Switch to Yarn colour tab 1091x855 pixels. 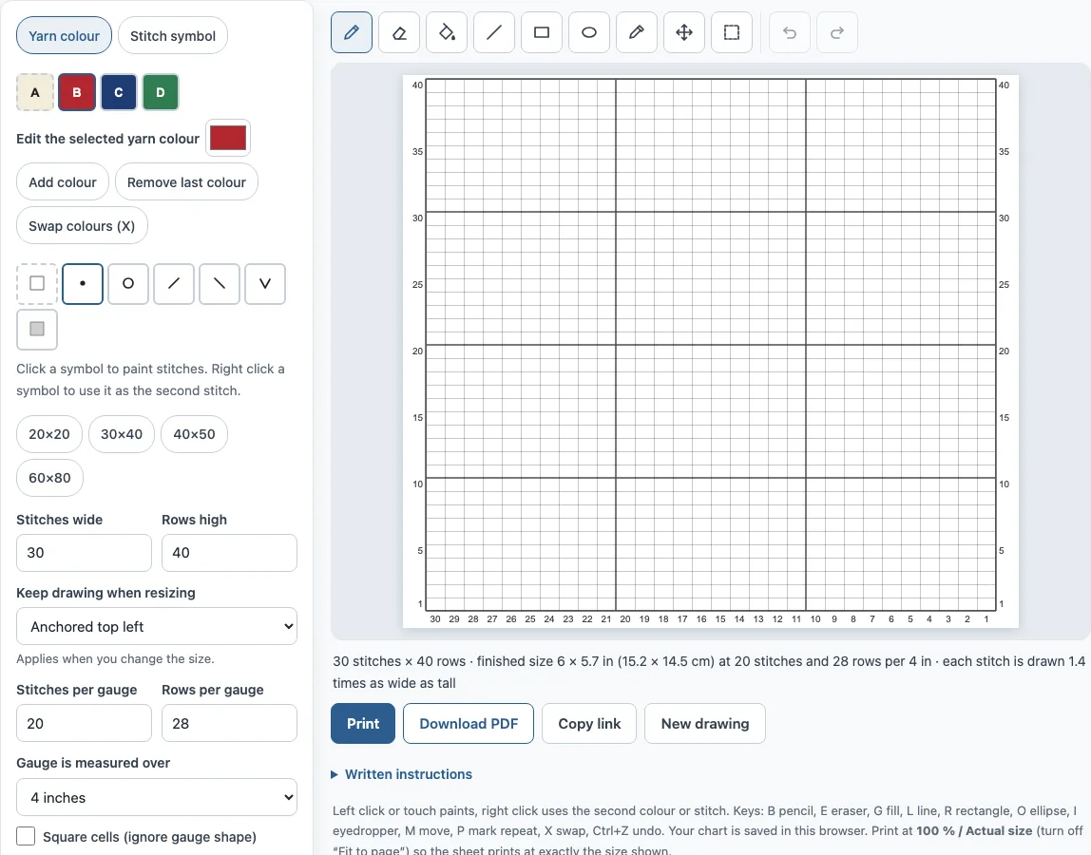pyautogui.click(x=64, y=35)
